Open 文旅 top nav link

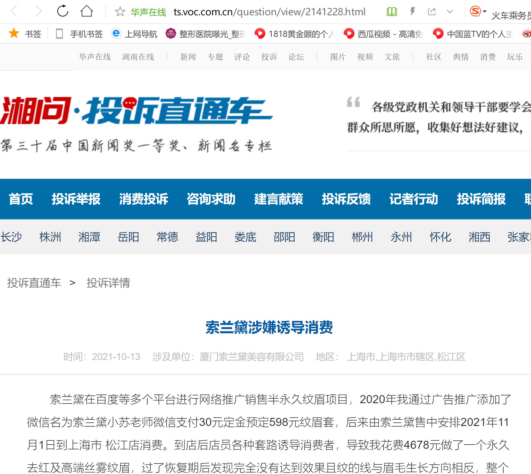pos(392,57)
